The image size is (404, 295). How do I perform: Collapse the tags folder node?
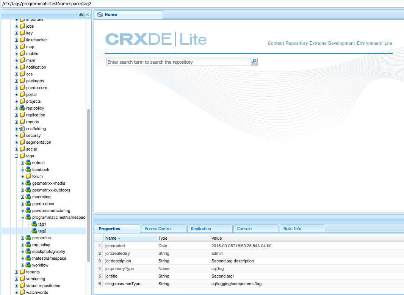[17, 156]
